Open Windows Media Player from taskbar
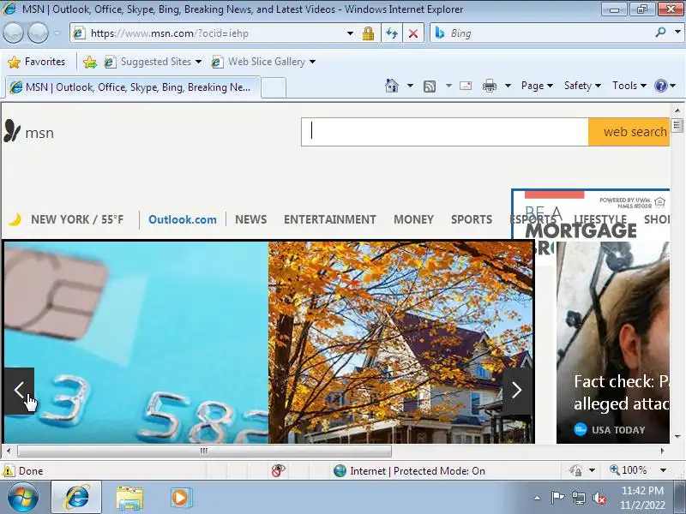The height and width of the screenshot is (514, 686). (x=180, y=498)
